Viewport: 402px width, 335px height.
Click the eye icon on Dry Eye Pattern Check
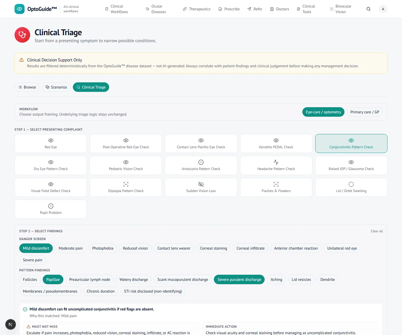51,162
